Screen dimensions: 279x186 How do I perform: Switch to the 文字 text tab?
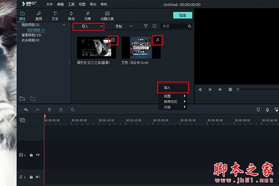click(x=55, y=16)
